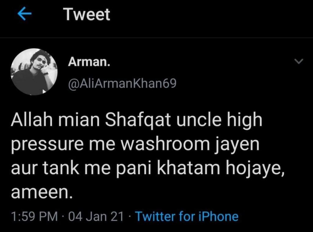Image resolution: width=313 pixels, height=232 pixels.
Task: Expand the tweet options chevron
Action: (299, 61)
